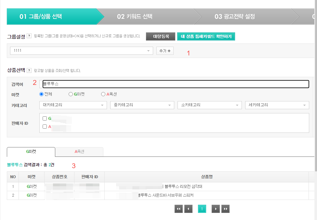Focus the 검색어 search input field

coord(176,84)
